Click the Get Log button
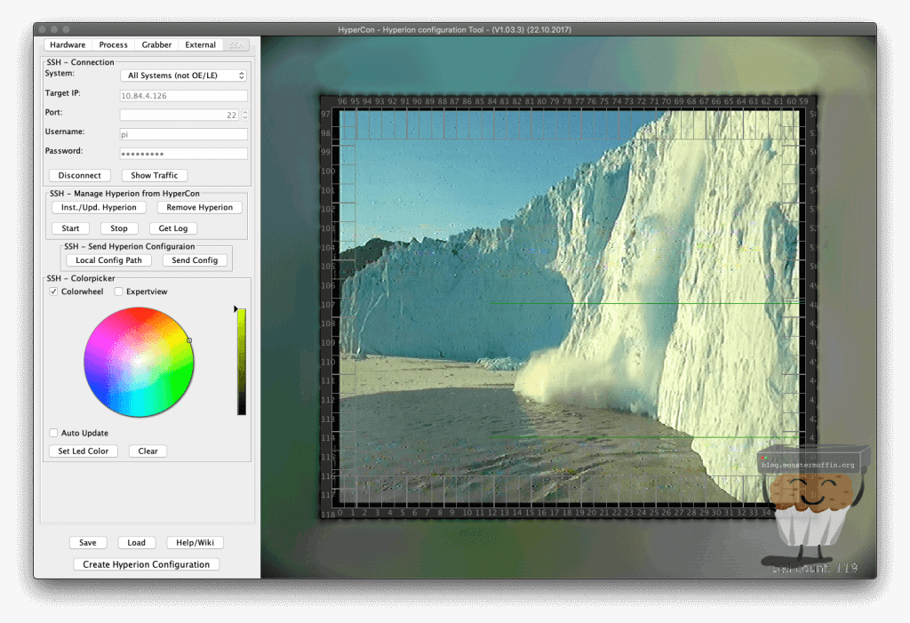910x623 pixels. [x=172, y=228]
